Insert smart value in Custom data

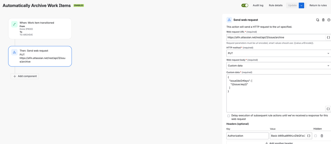pyautogui.click(x=328, y=109)
